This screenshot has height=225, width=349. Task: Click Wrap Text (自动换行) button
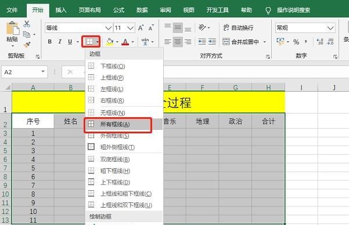[238, 28]
